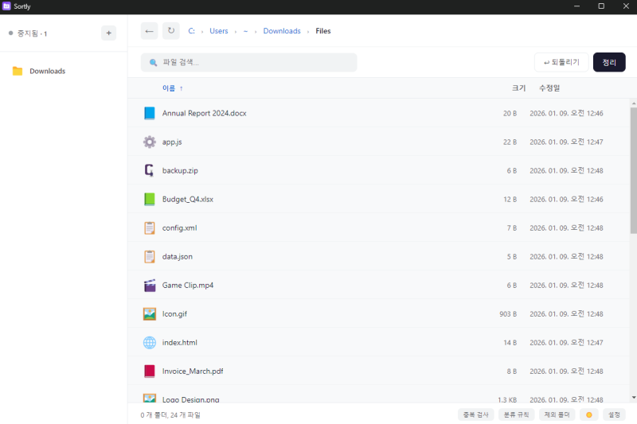
Task: Add a new folder with plus button
Action: click(x=108, y=33)
